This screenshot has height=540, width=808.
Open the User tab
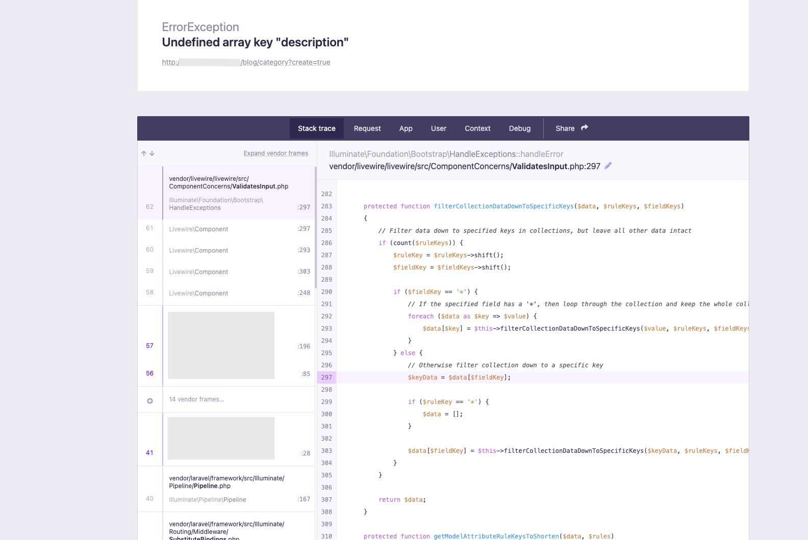(439, 128)
